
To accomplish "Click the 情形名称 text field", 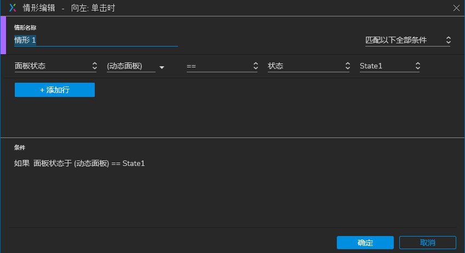I will [96, 41].
